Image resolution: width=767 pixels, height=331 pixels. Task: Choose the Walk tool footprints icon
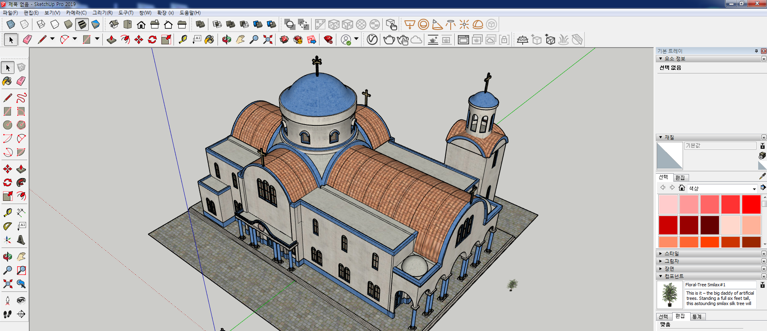(8, 314)
